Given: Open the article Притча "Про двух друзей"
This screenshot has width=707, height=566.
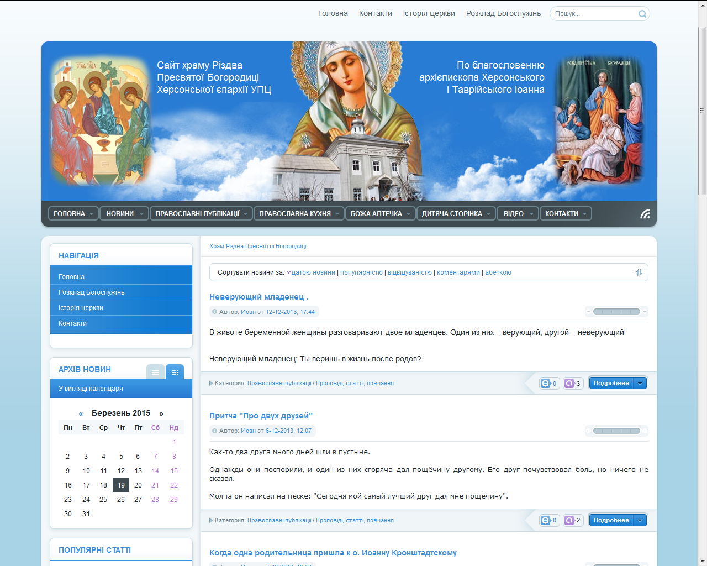Looking at the screenshot, I should [261, 416].
